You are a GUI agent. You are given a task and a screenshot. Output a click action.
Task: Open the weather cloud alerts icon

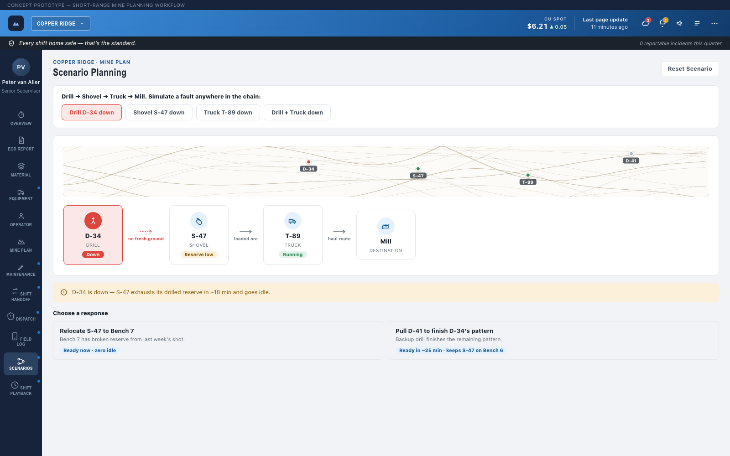click(646, 23)
